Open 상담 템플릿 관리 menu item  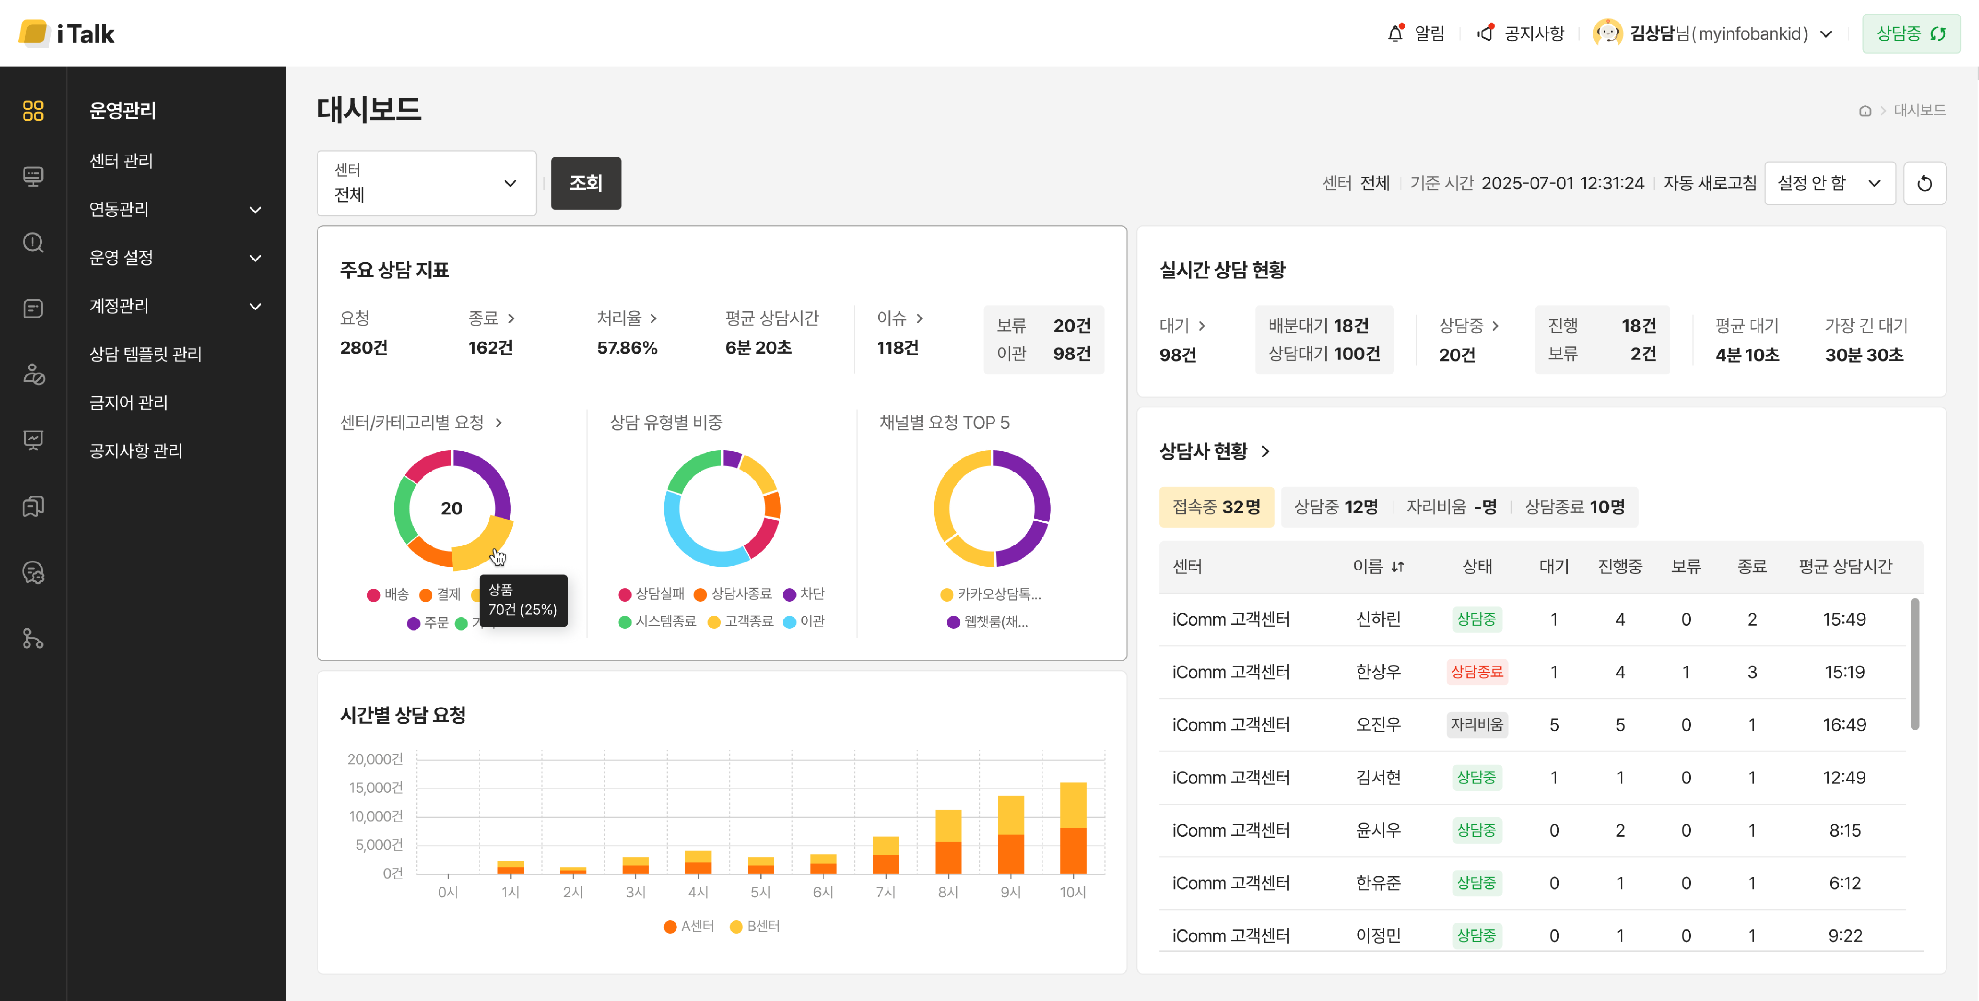[x=146, y=355]
